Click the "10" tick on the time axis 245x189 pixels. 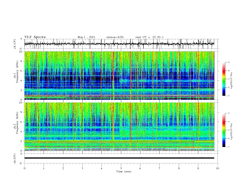click(x=217, y=168)
